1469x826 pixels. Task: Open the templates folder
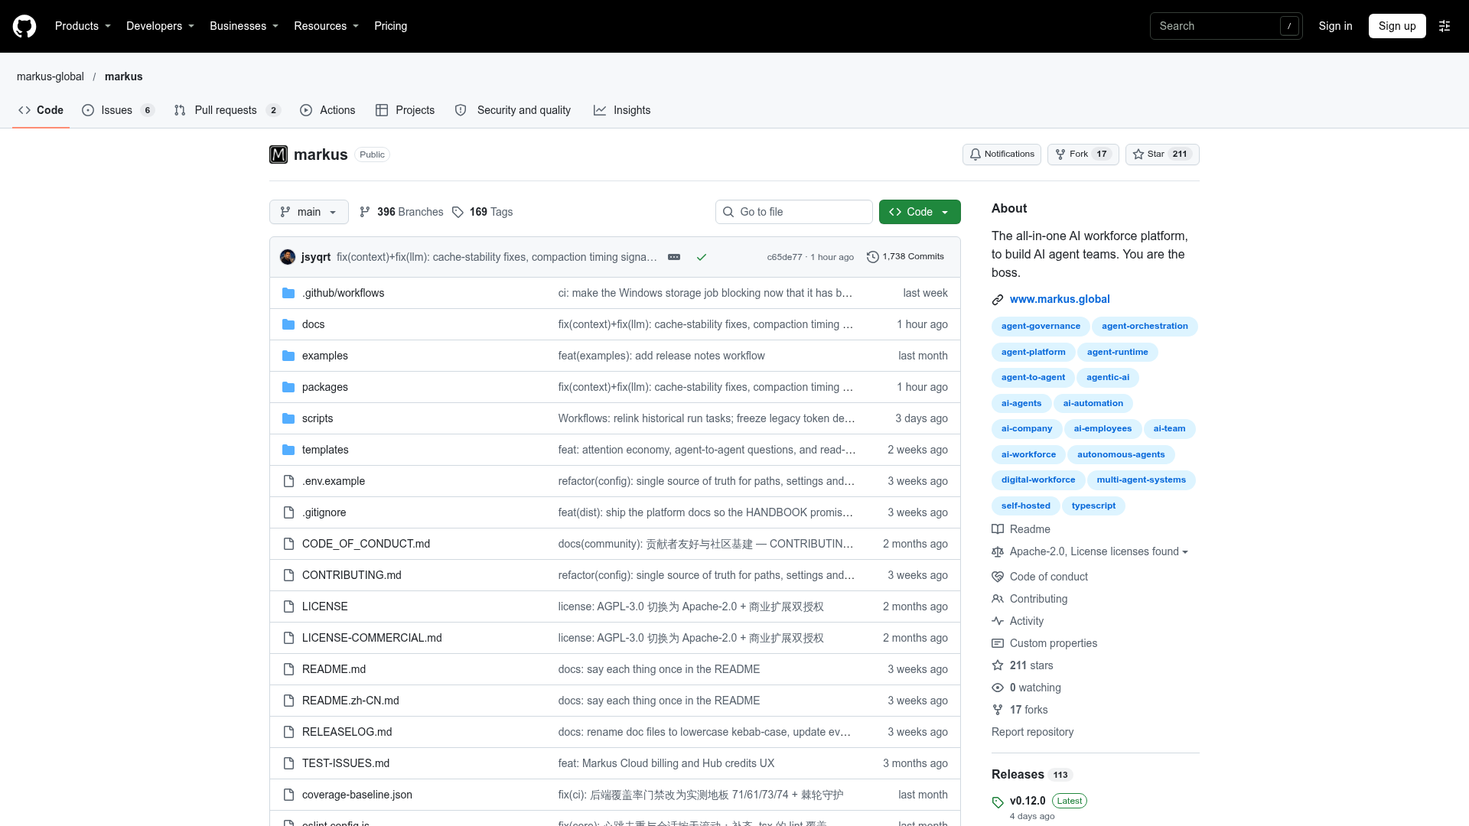pos(325,450)
